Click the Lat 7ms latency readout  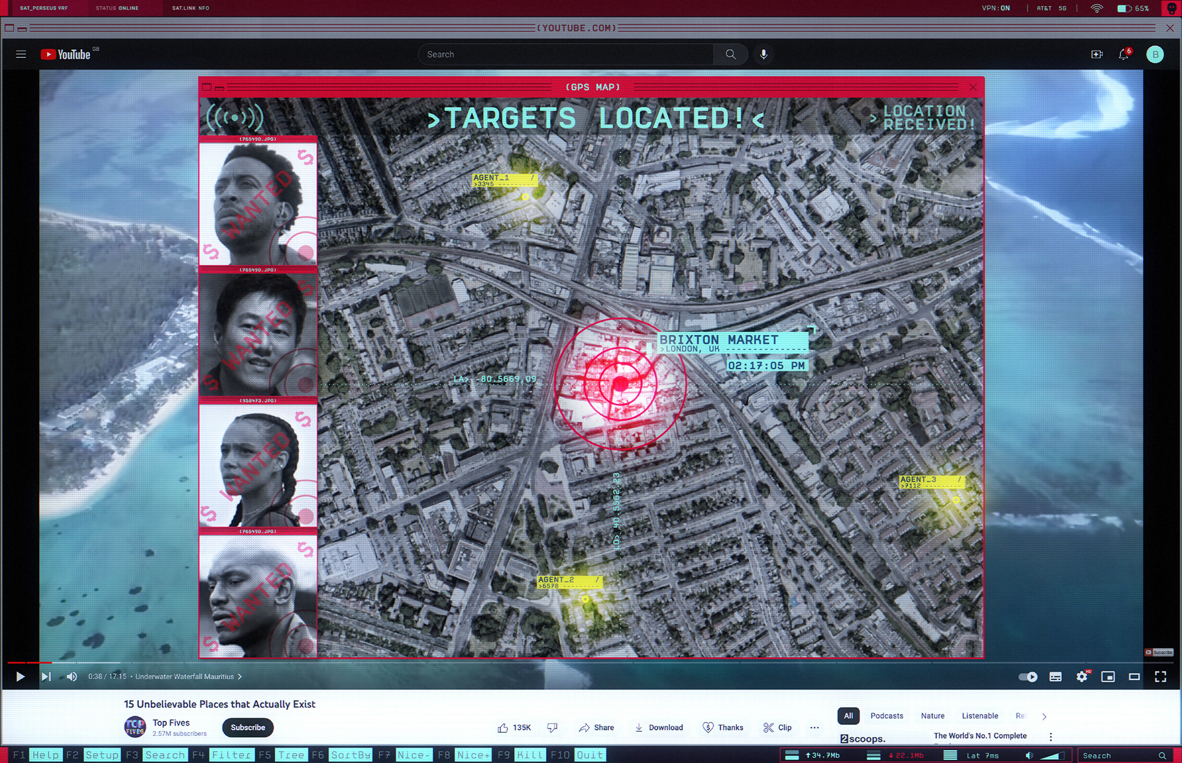[x=983, y=756]
